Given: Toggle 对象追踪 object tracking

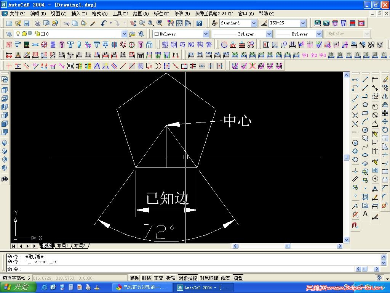Looking at the screenshot, I should point(209,278).
